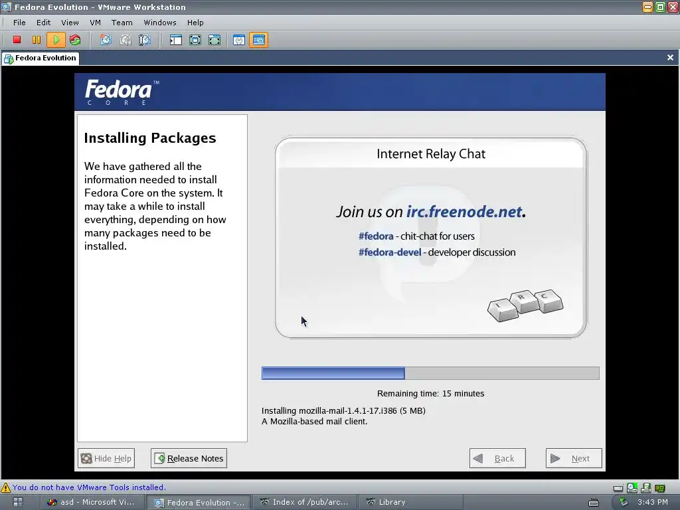Click the network adapter card status icon
Screen dimensions: 680x510
659,488
